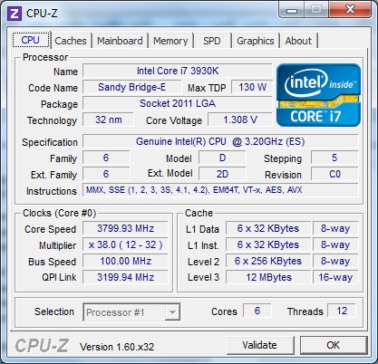Click the CPU-Z logo text at bottom
The image size is (378, 364).
[43, 346]
